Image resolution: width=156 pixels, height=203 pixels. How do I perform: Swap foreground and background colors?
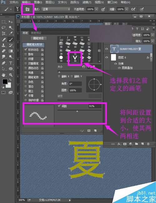10,80
